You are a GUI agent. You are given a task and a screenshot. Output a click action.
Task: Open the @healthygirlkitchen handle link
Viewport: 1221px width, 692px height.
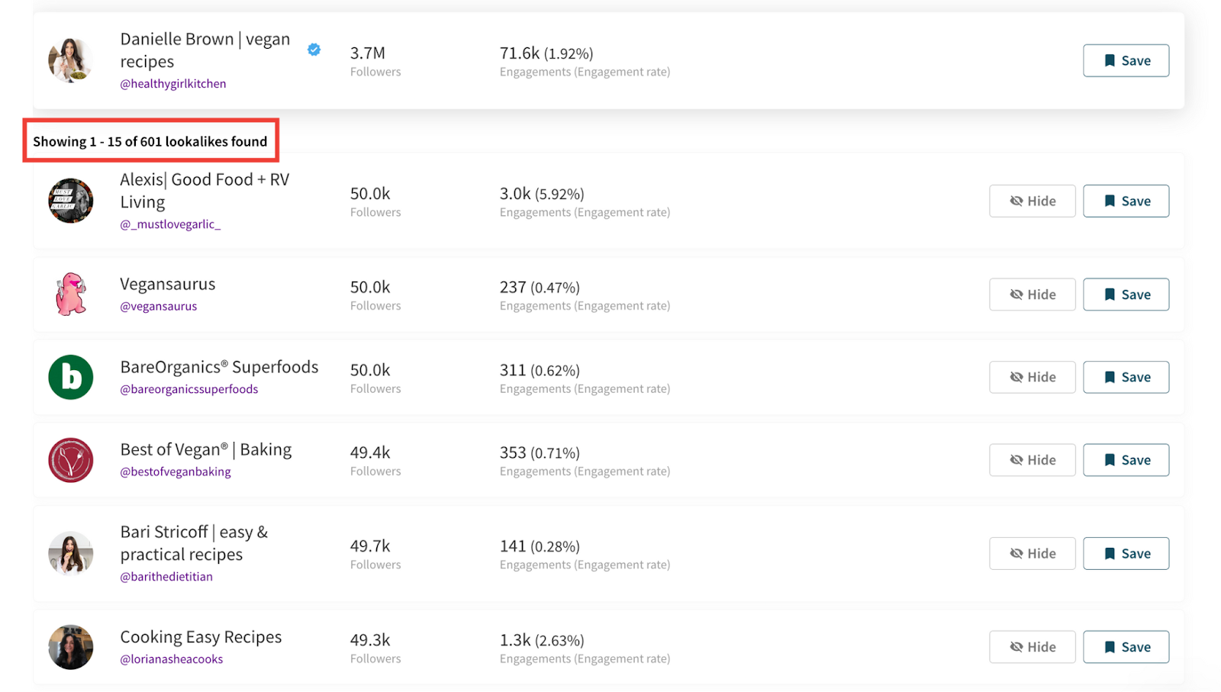[173, 84]
